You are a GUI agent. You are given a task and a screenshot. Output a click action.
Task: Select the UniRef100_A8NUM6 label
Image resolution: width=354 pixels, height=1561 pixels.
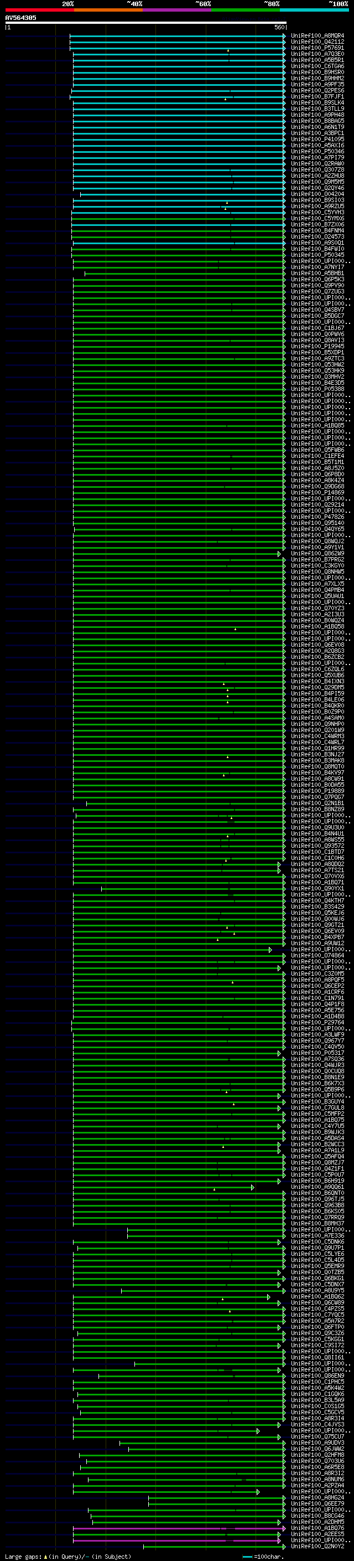point(317,1479)
